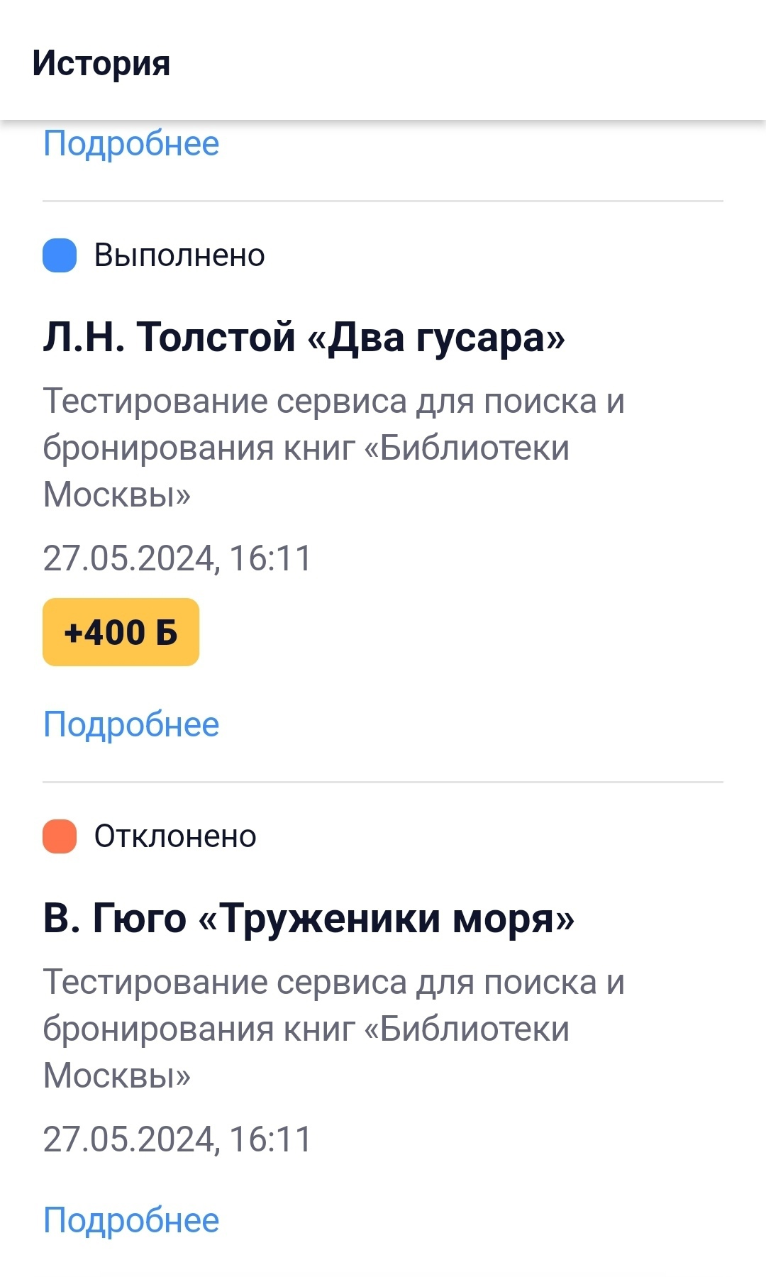Click divider line above Выполнено entry
Viewport: 766px width, 1277px height.
383,201
